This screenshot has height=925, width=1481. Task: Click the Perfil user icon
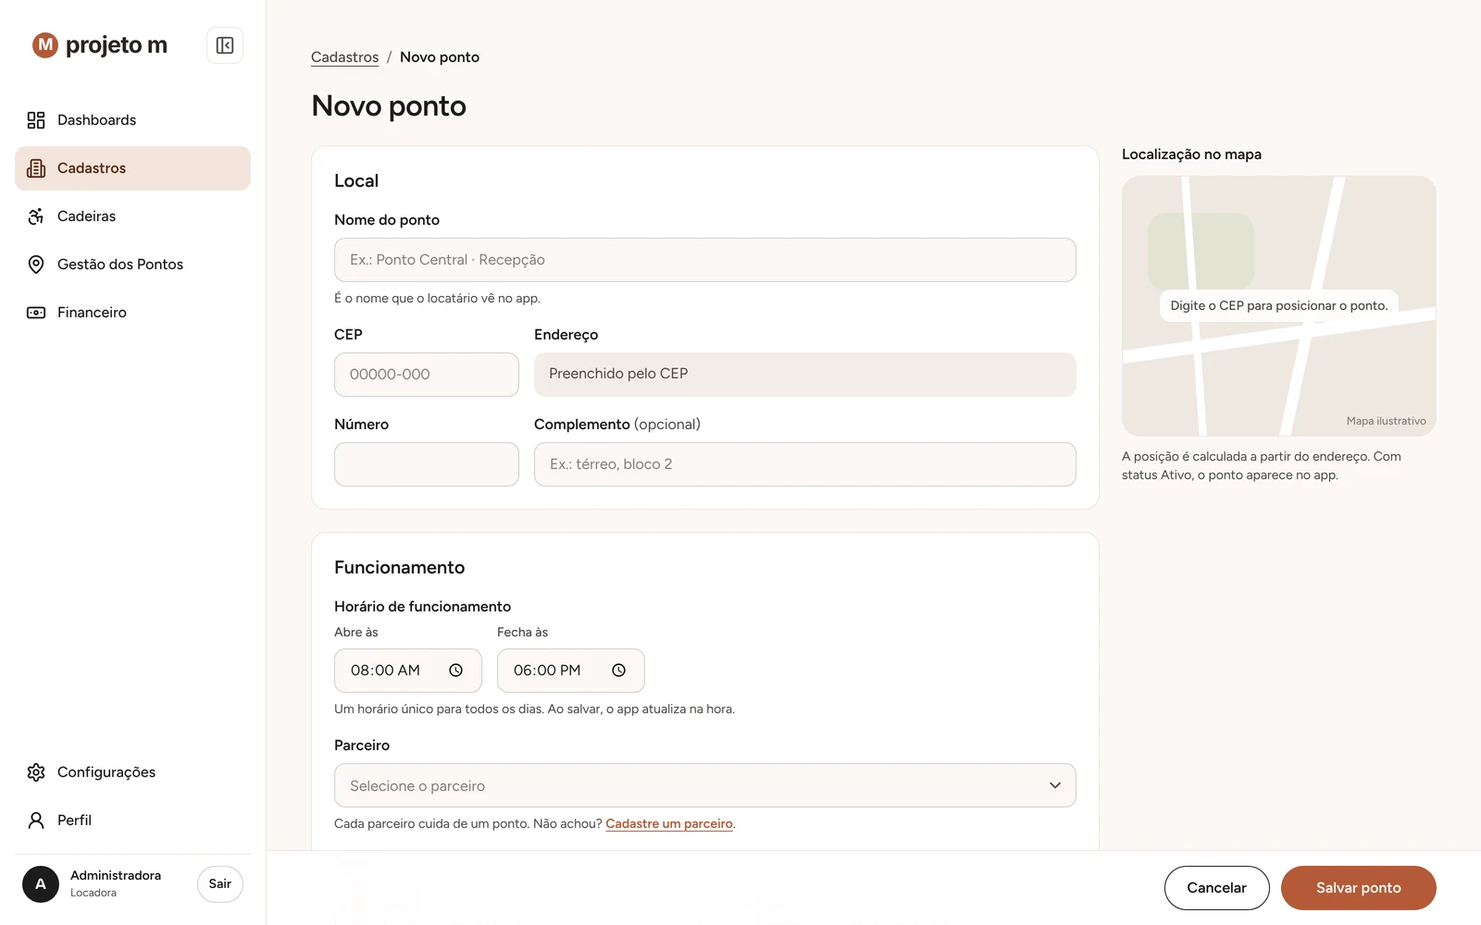coord(36,820)
